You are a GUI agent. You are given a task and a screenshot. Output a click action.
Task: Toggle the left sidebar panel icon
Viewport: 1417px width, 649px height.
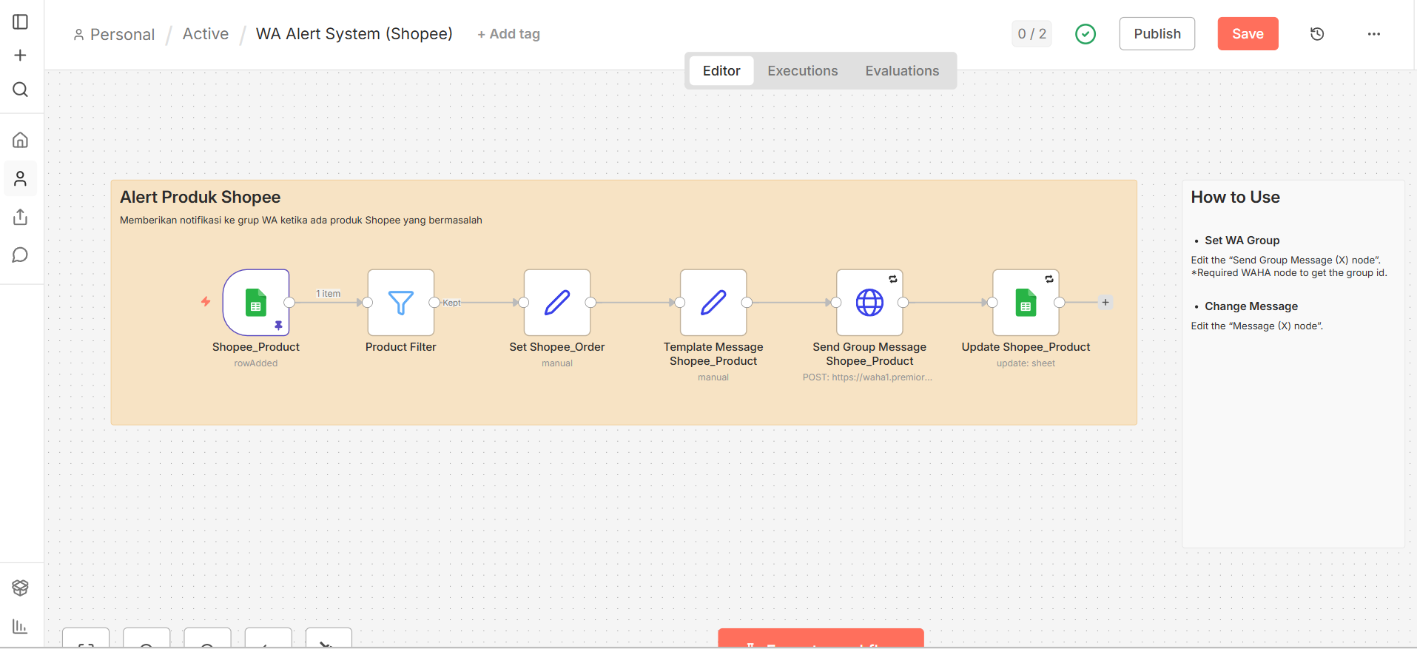click(21, 22)
